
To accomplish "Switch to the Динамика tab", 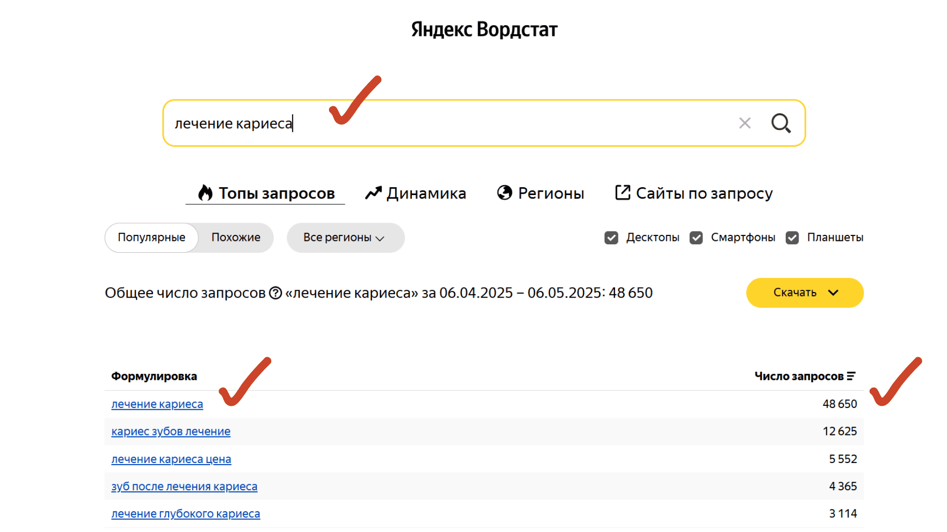I will [416, 193].
